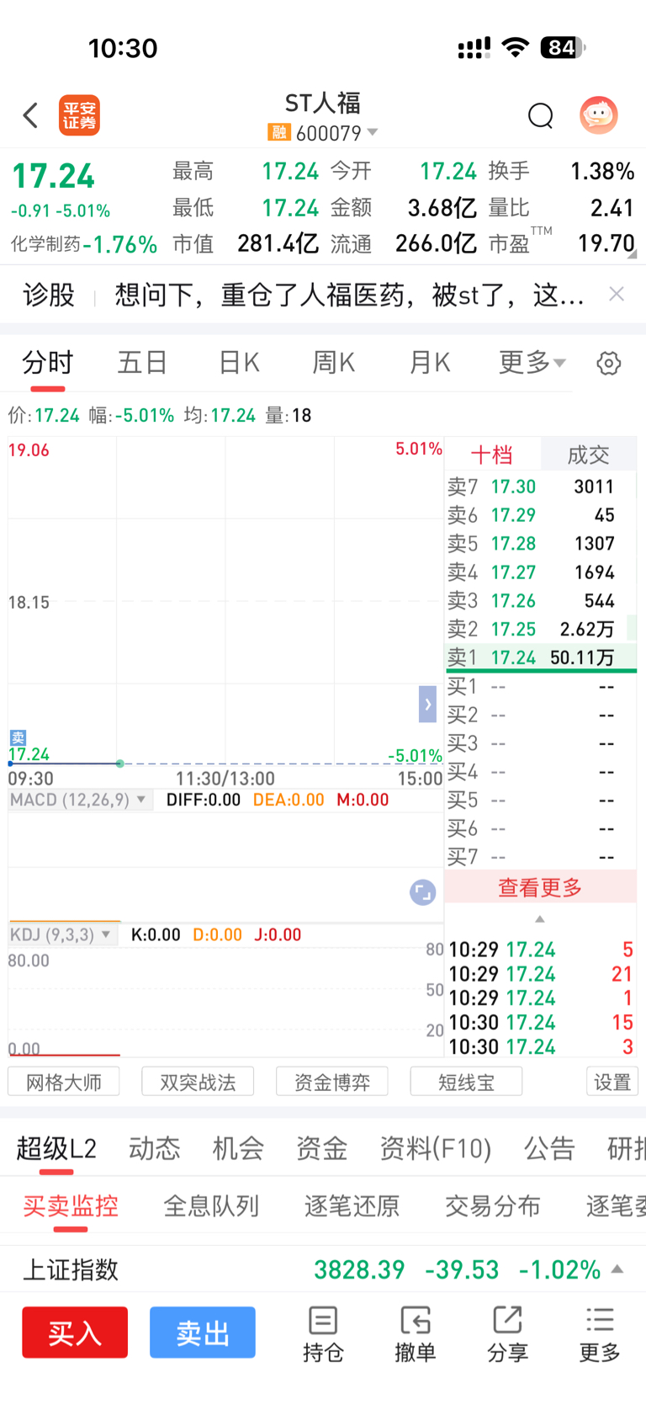
Task: Tap the red 买入 button
Action: coord(75,1333)
